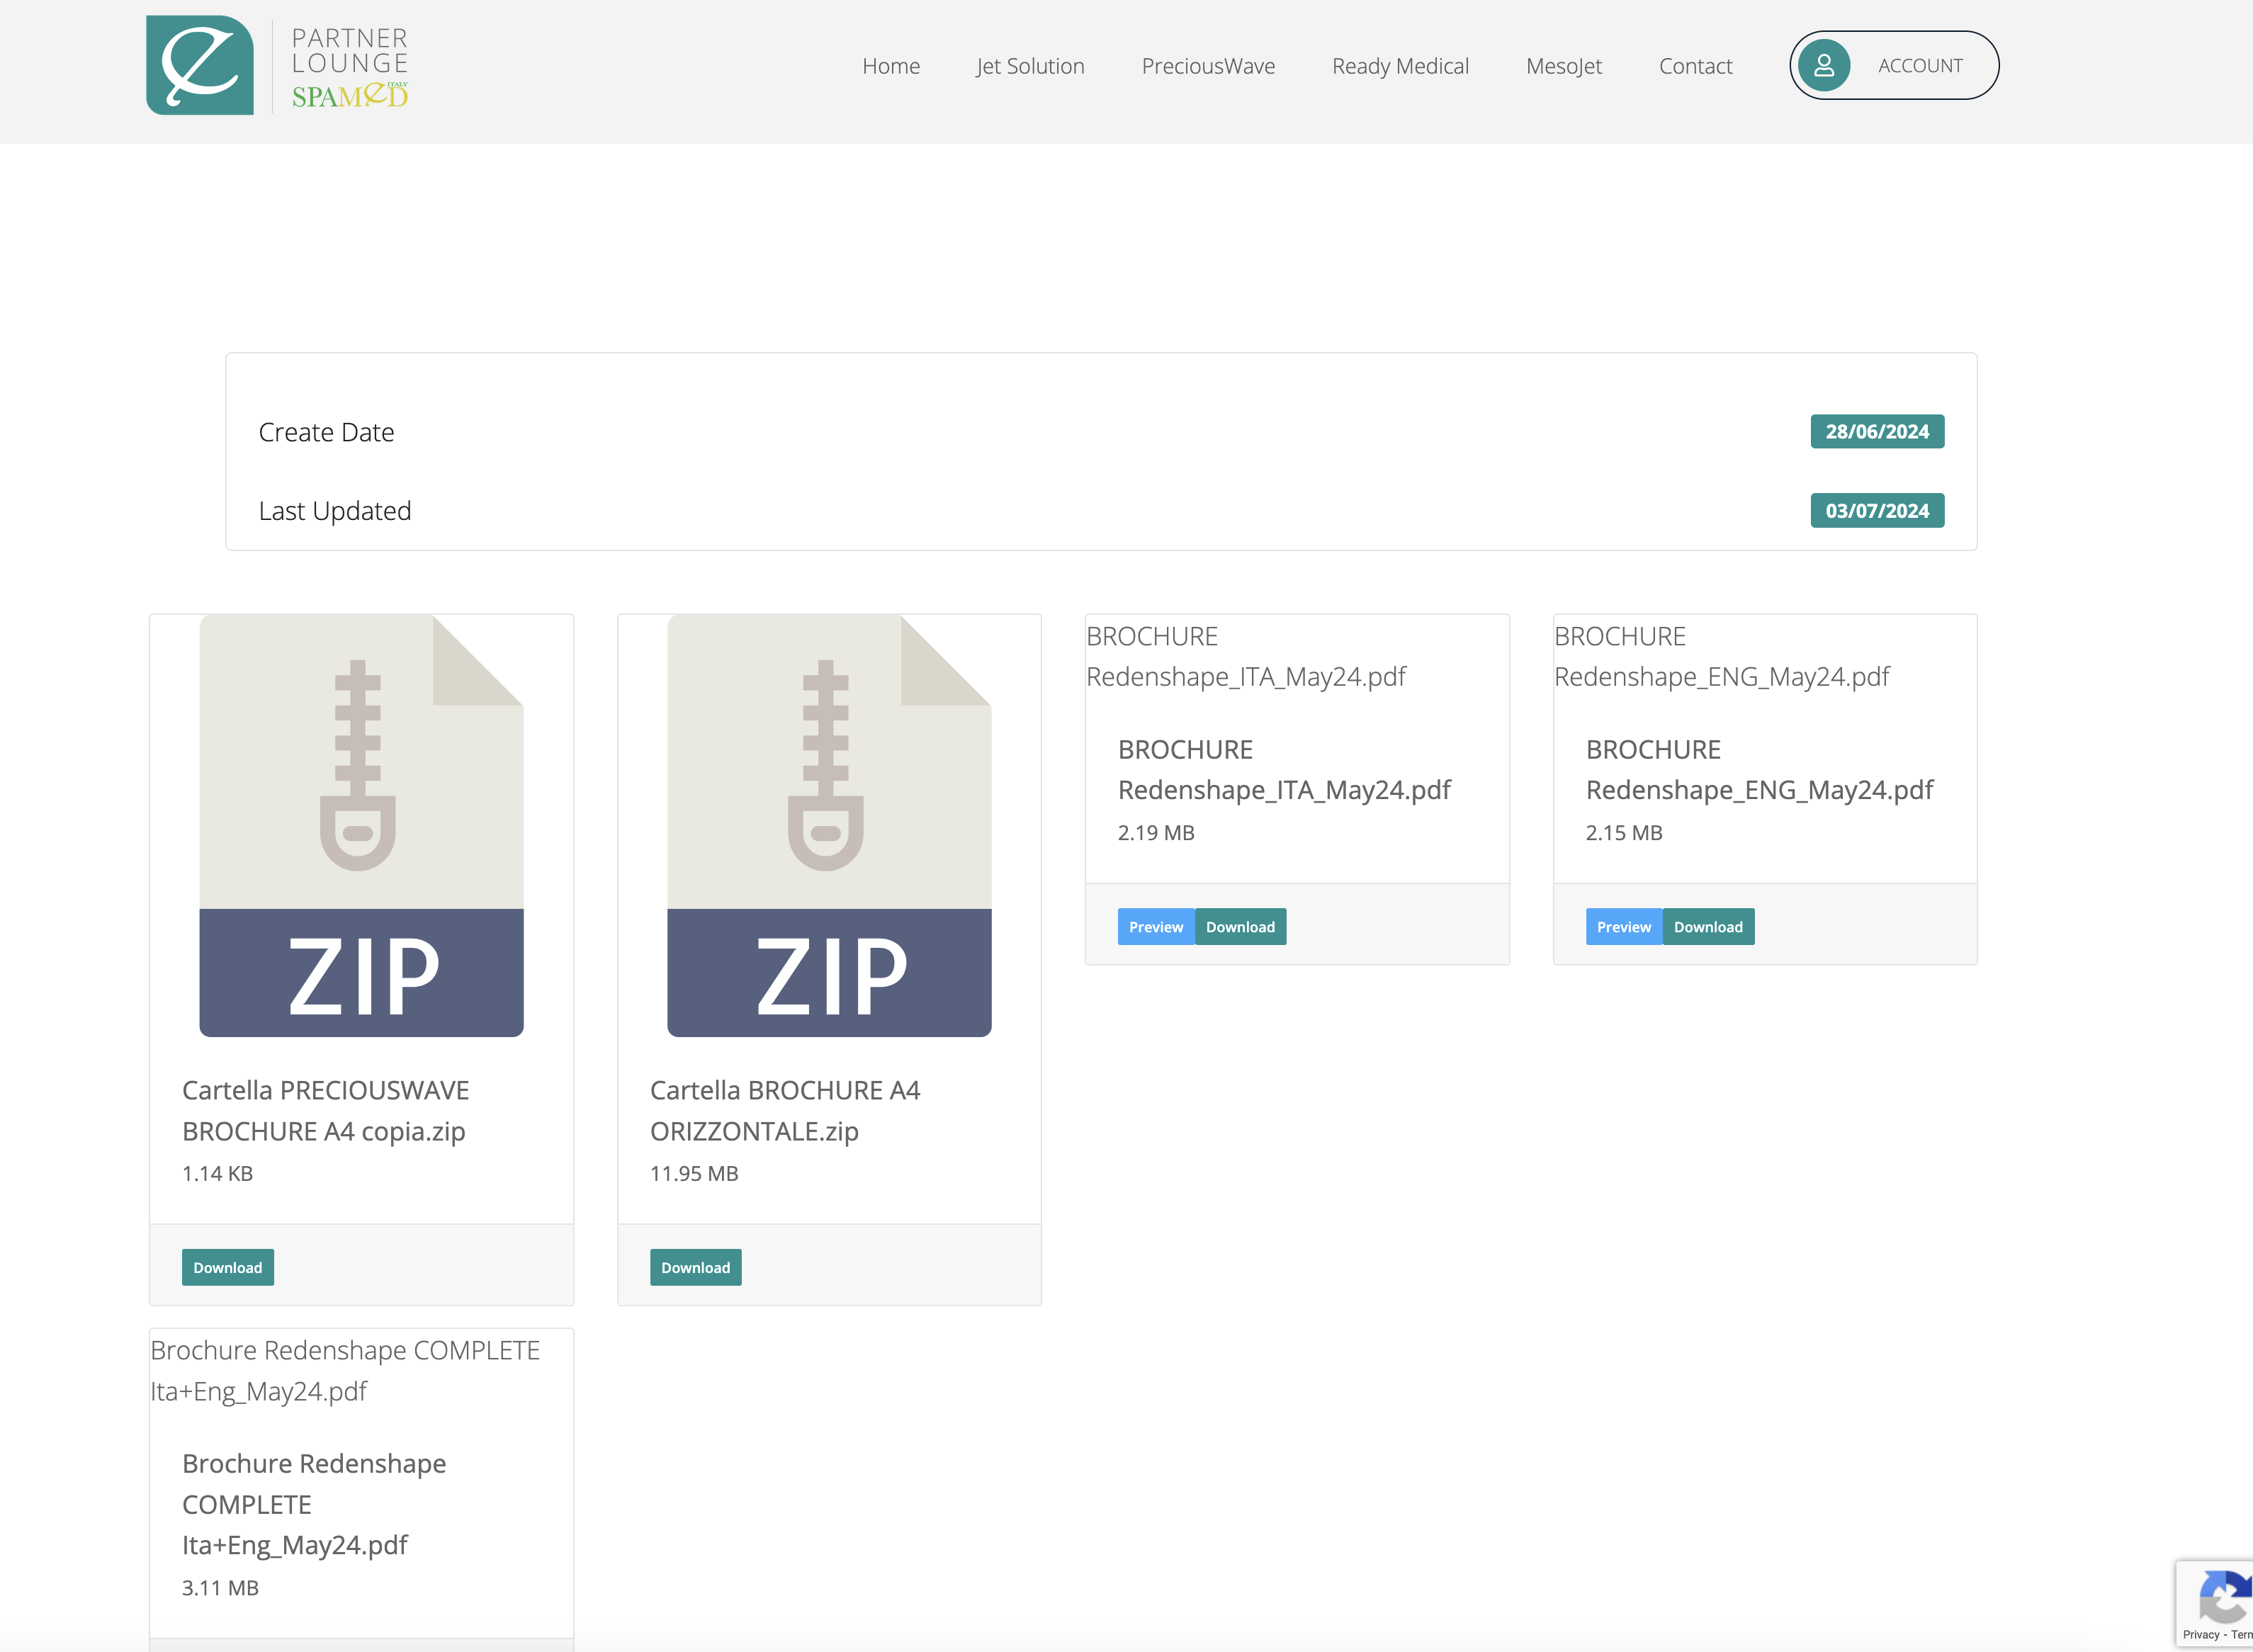Click the account user avatar icon
The width and height of the screenshot is (2253, 1652).
coord(1823,66)
